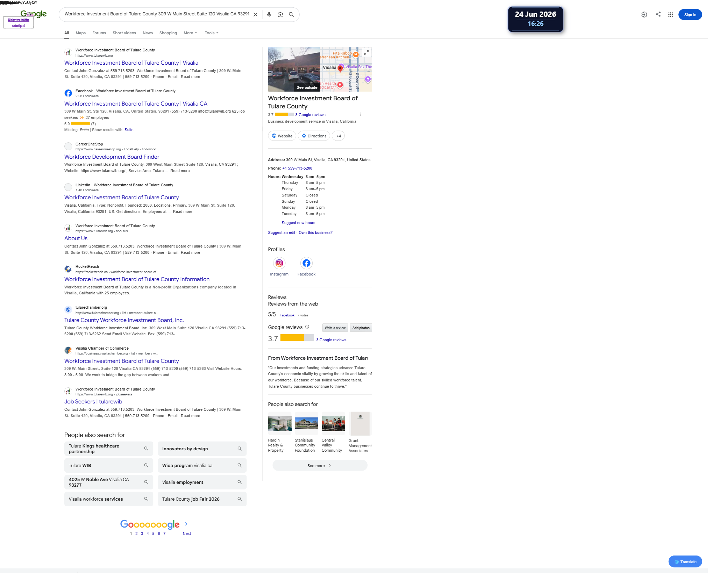The width and height of the screenshot is (712, 573).
Task: Click Suggest an edit link
Action: 282,233
